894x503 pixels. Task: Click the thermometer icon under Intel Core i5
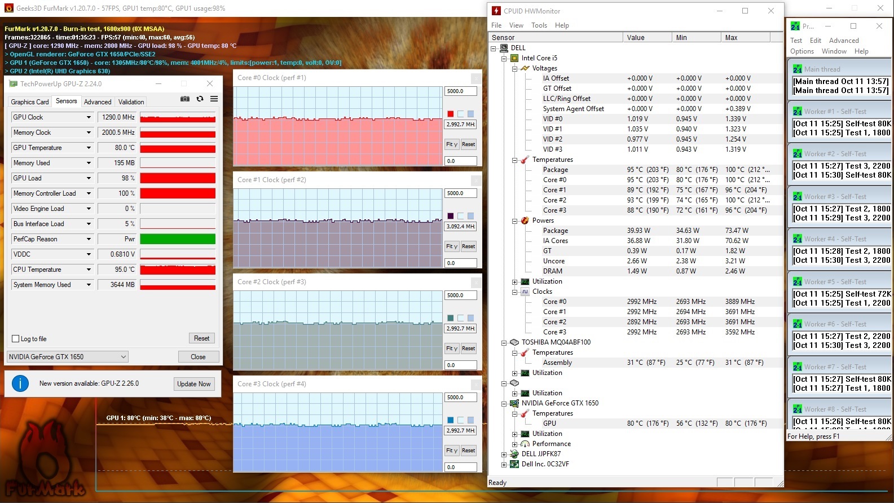[525, 160]
